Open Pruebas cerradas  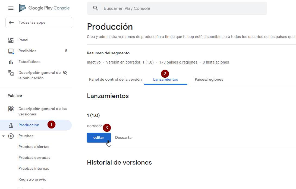click(34, 158)
